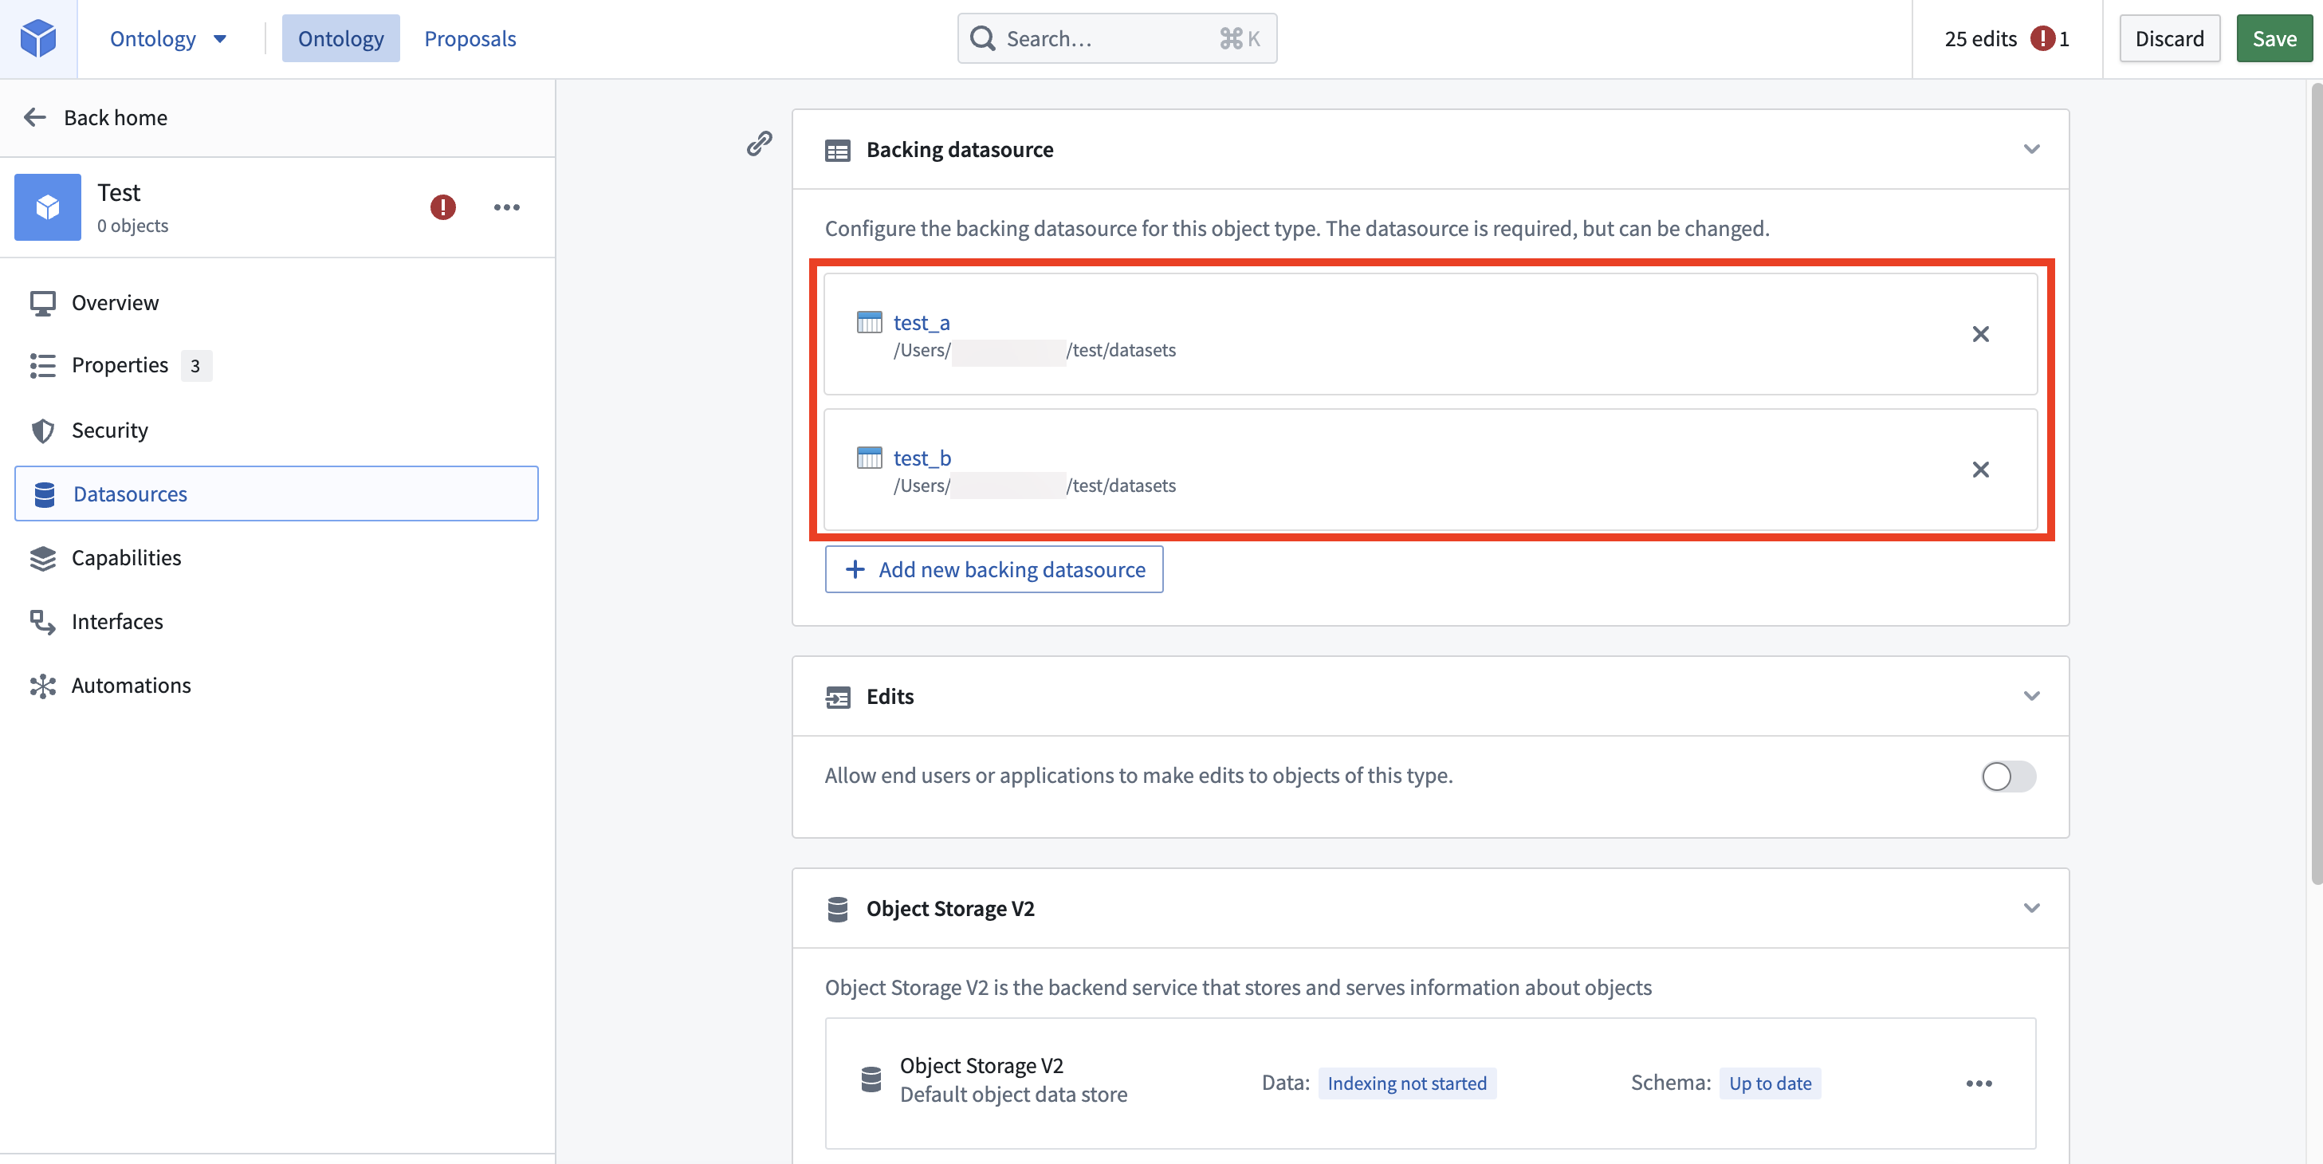
Task: Open the Object Storage V2 row options menu
Action: (x=1979, y=1083)
